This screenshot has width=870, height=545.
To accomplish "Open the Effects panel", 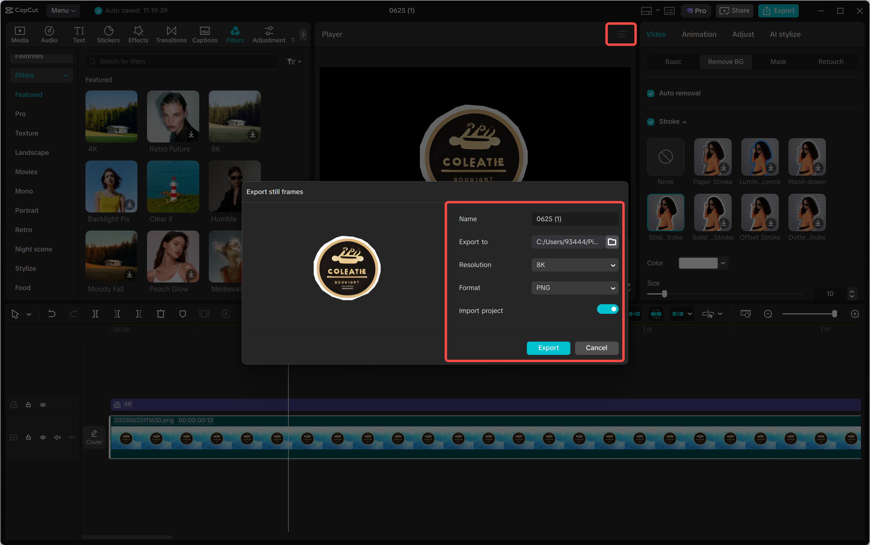I will click(138, 35).
